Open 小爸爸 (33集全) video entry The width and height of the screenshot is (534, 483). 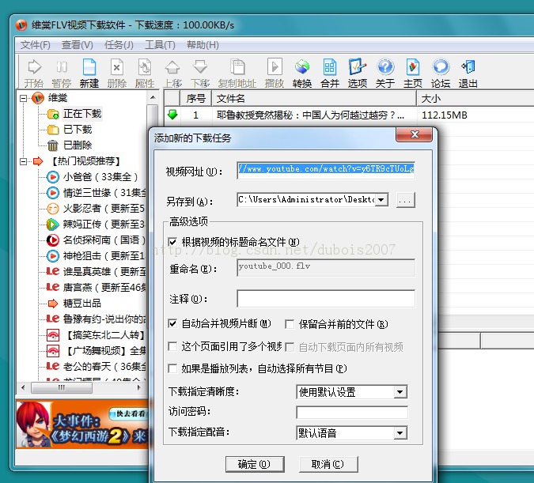(100, 176)
